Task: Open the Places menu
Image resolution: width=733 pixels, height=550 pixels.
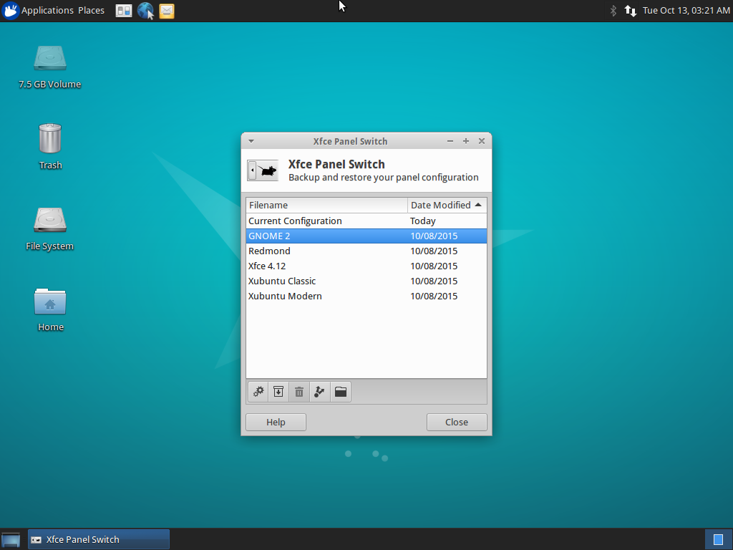Action: click(91, 10)
